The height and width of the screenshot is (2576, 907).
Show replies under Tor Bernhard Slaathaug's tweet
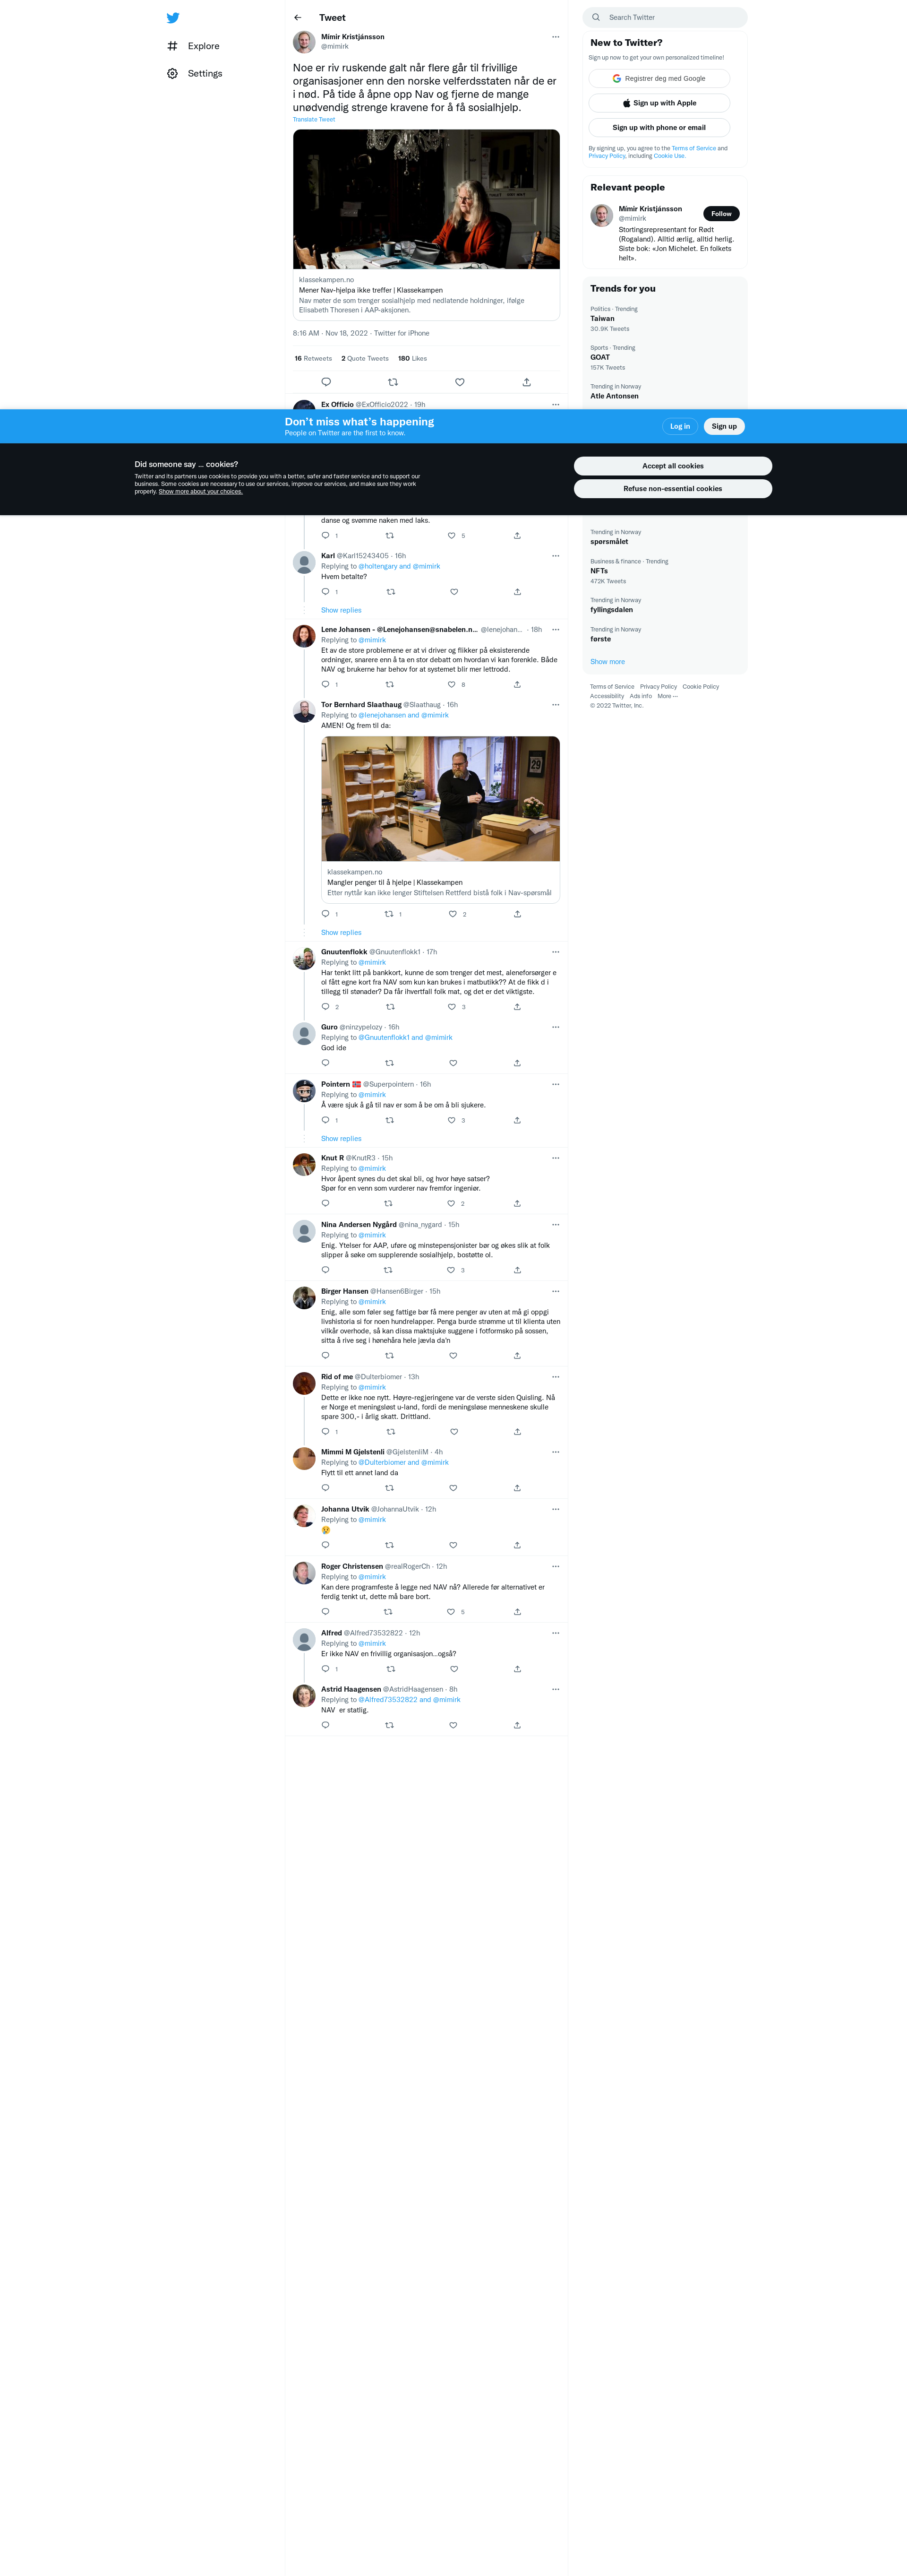341,933
